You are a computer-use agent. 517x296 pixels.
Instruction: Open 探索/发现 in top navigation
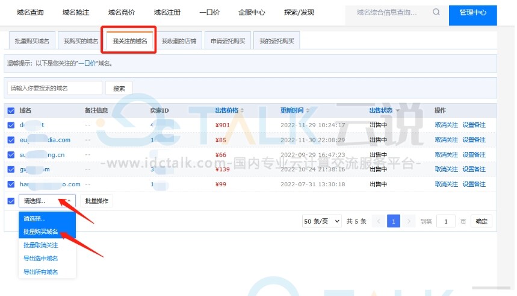click(x=299, y=13)
